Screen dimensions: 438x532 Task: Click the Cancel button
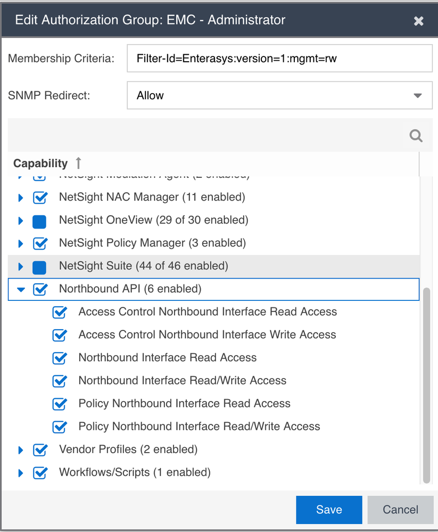click(x=400, y=510)
